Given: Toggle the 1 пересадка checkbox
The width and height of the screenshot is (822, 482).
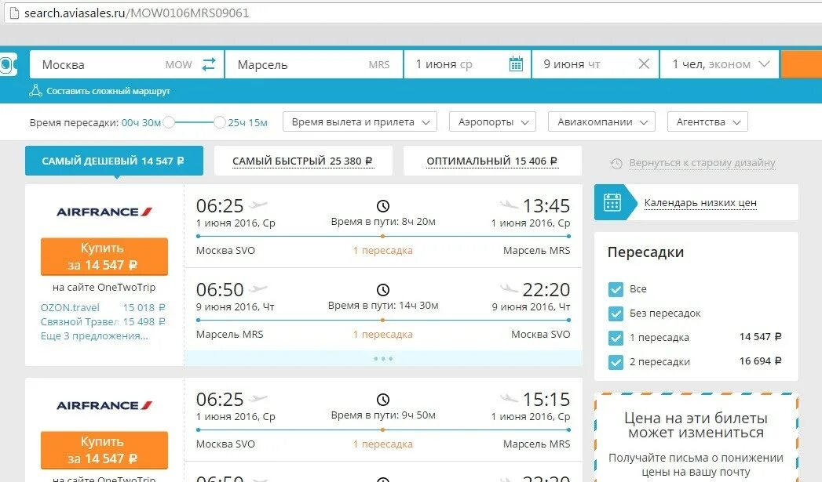Looking at the screenshot, I should click(616, 338).
